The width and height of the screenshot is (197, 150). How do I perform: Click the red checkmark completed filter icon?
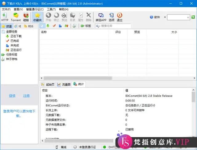point(54,26)
